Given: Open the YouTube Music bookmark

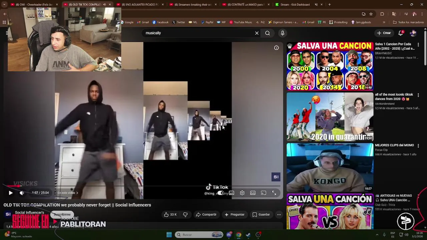Looking at the screenshot, I should 241,22.
